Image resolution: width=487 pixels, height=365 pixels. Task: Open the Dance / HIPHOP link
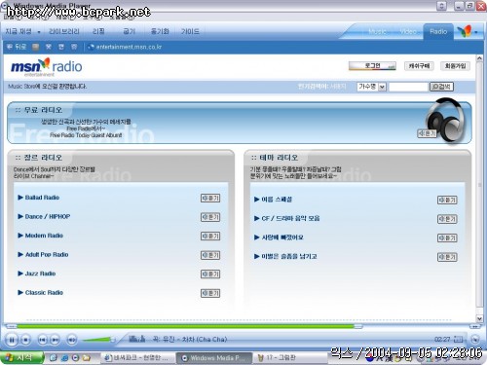click(48, 216)
